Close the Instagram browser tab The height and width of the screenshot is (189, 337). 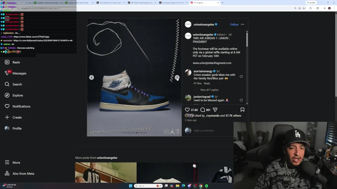coord(218,3)
